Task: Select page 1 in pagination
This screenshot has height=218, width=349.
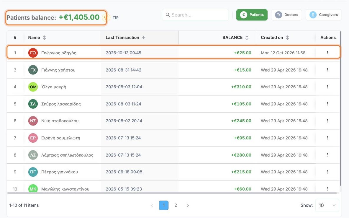Action: pos(164,205)
